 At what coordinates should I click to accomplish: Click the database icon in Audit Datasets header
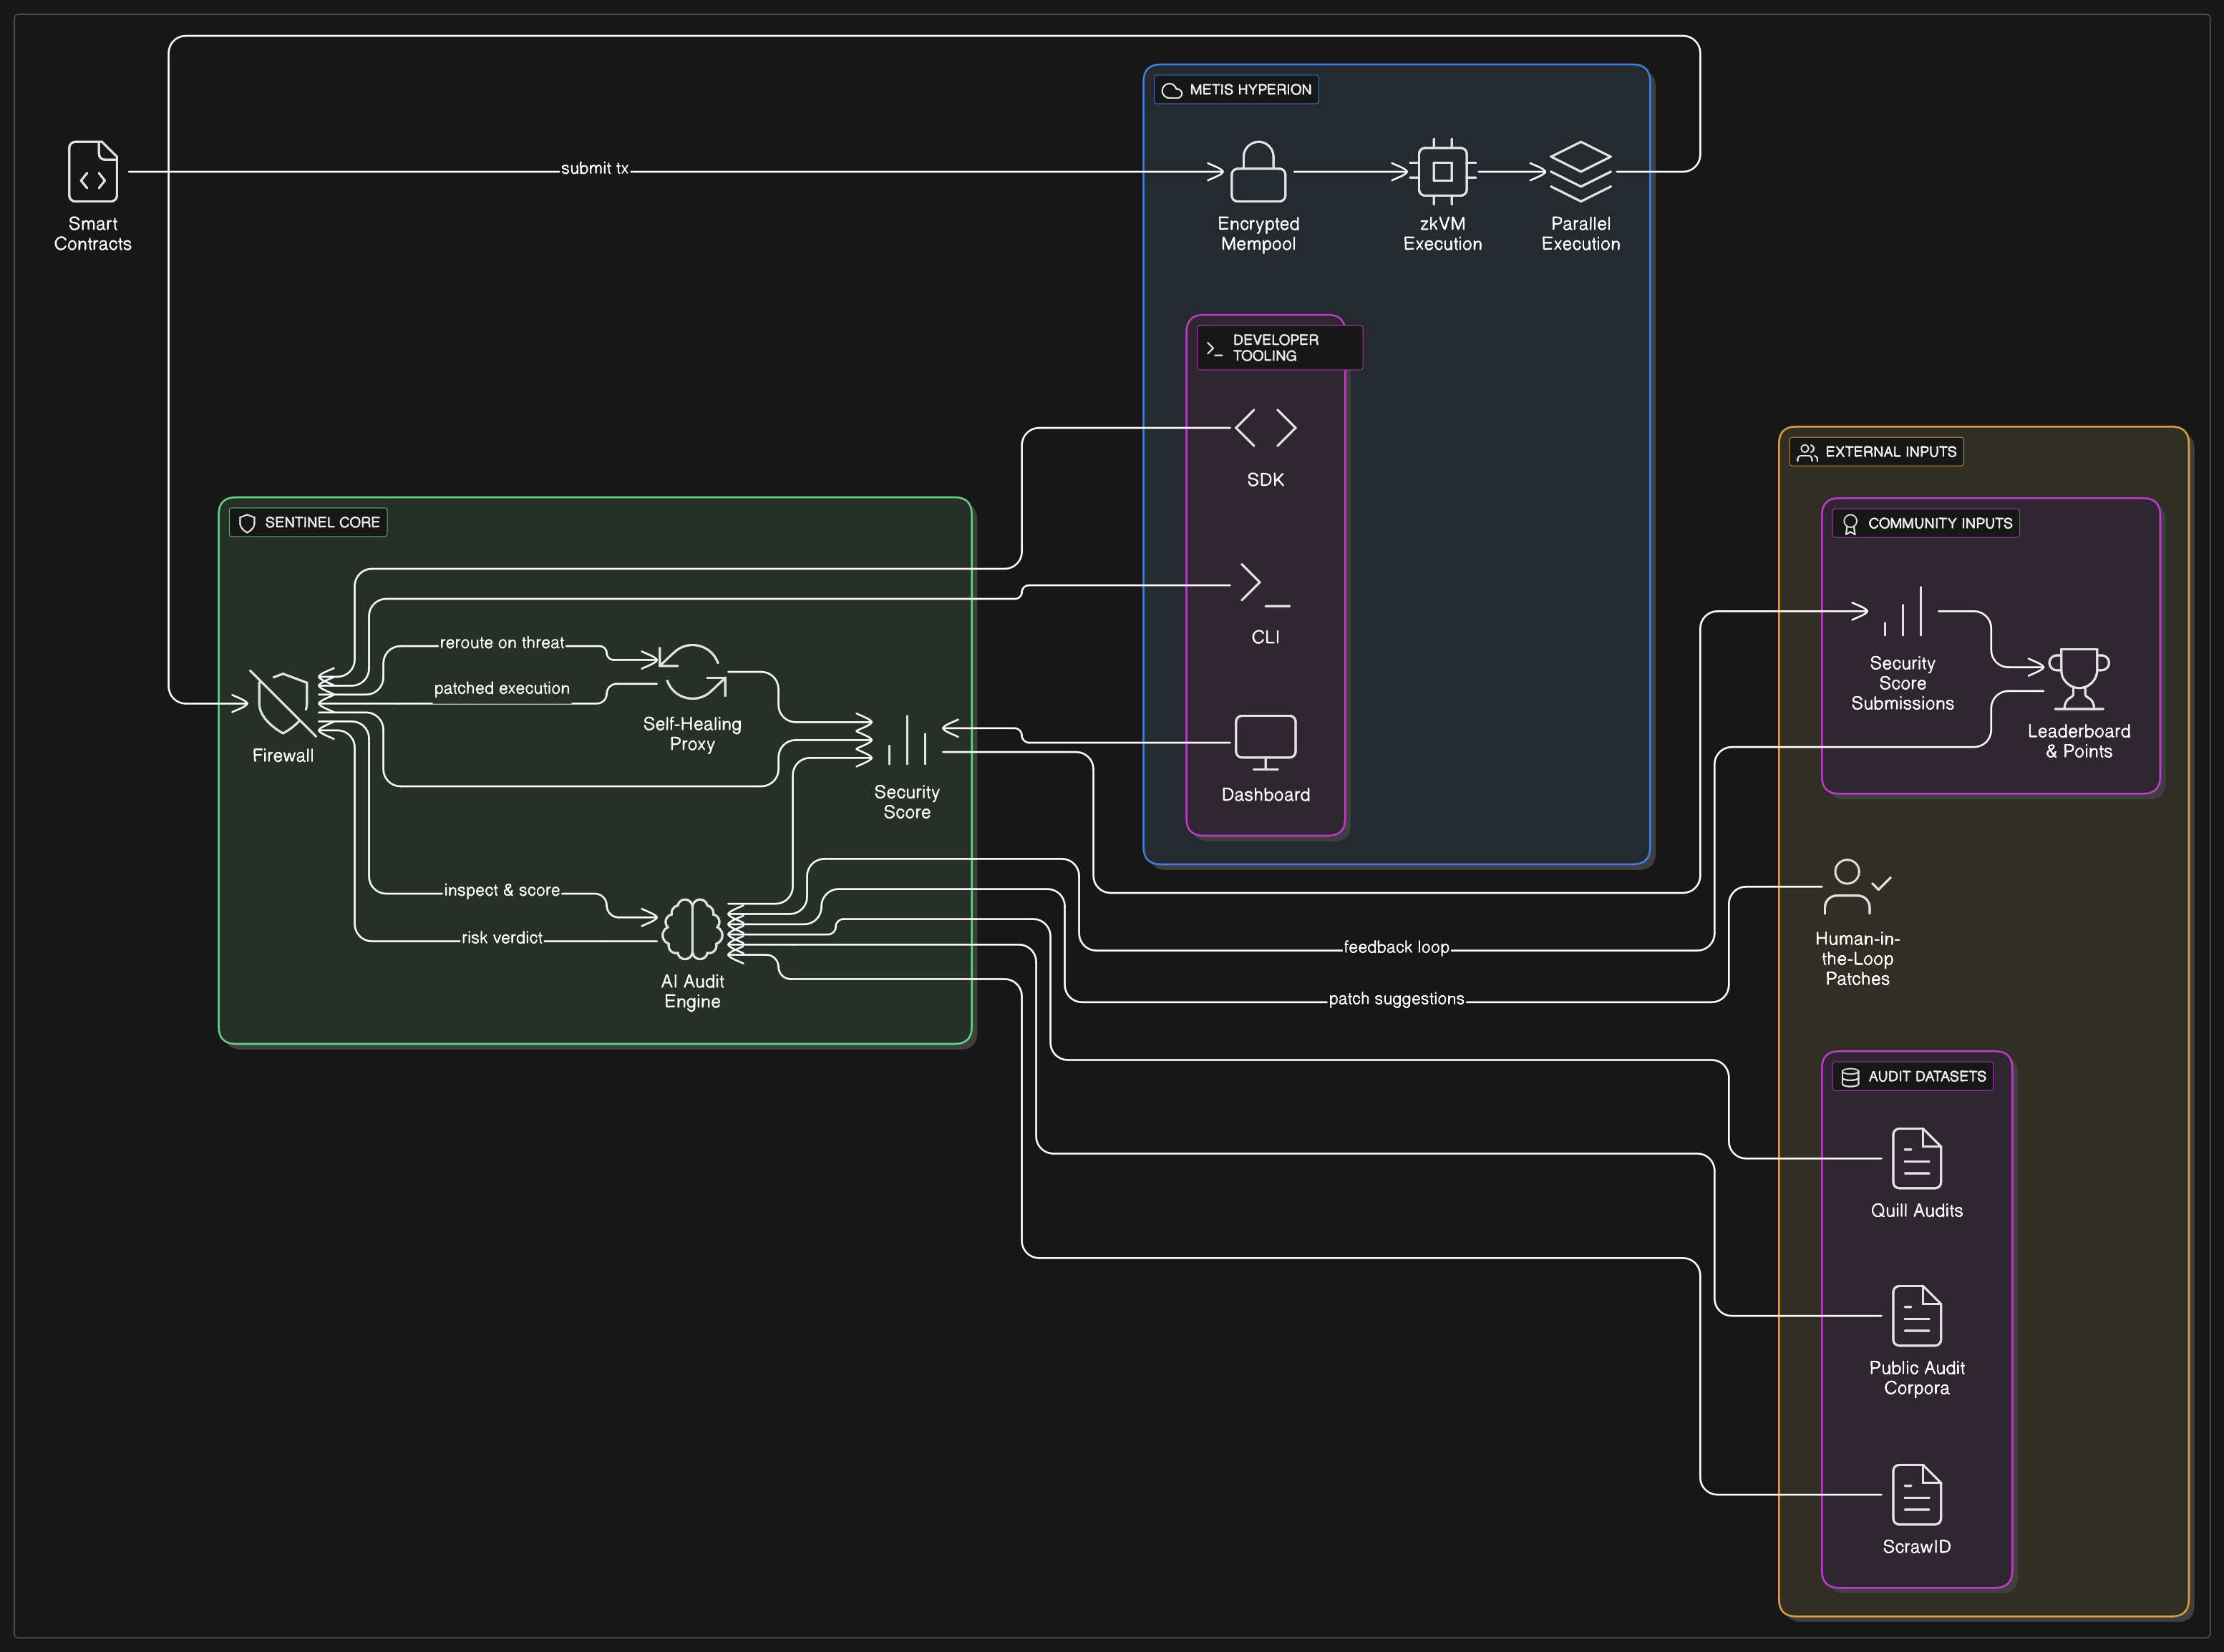click(1850, 1077)
